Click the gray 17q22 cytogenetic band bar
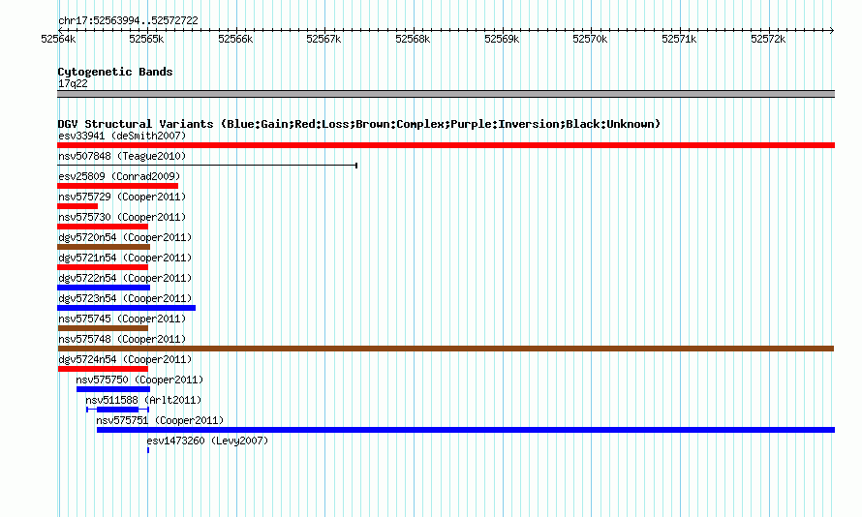This screenshot has width=862, height=517. (446, 94)
